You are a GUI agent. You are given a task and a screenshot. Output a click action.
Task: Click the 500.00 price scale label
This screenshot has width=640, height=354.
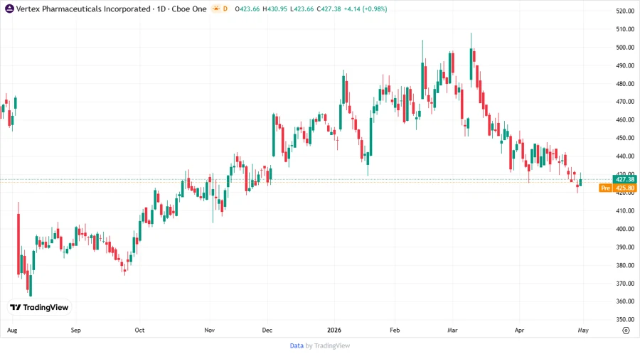point(625,48)
